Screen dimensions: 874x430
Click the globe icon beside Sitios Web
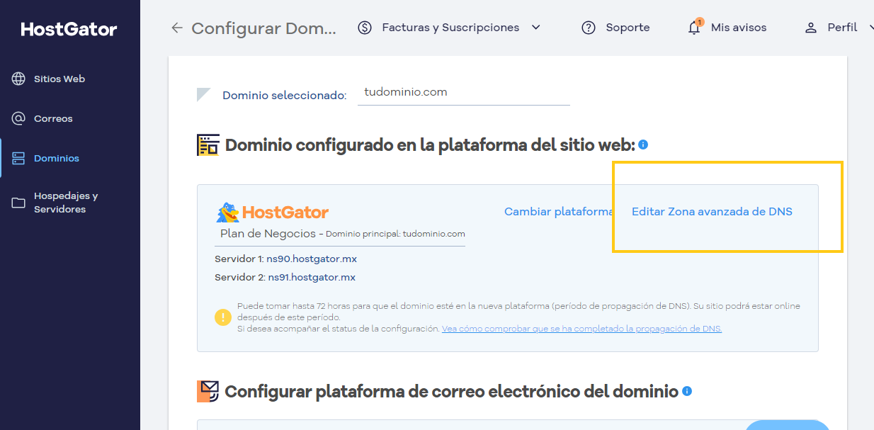(x=18, y=79)
